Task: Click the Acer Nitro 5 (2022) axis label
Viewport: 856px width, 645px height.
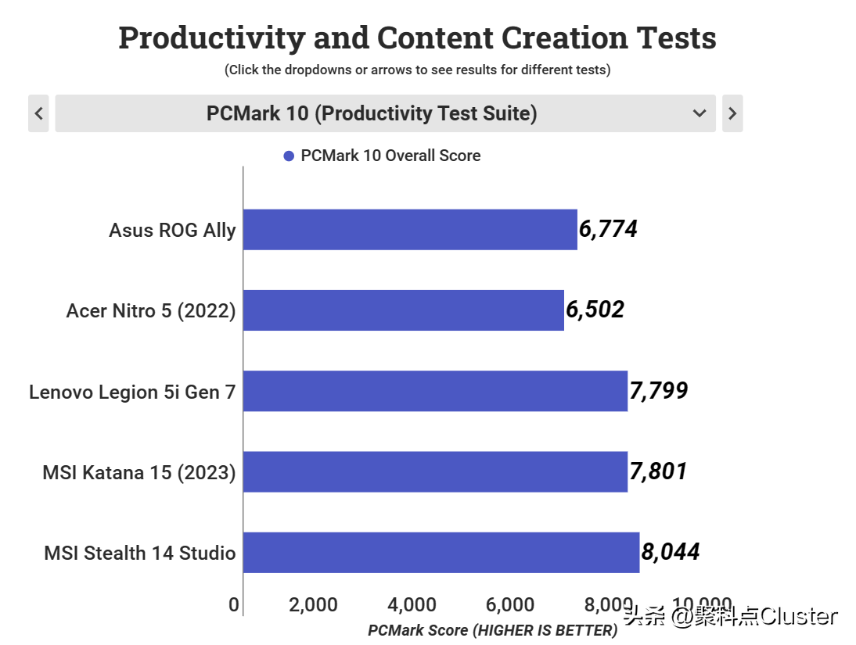Action: coord(151,311)
